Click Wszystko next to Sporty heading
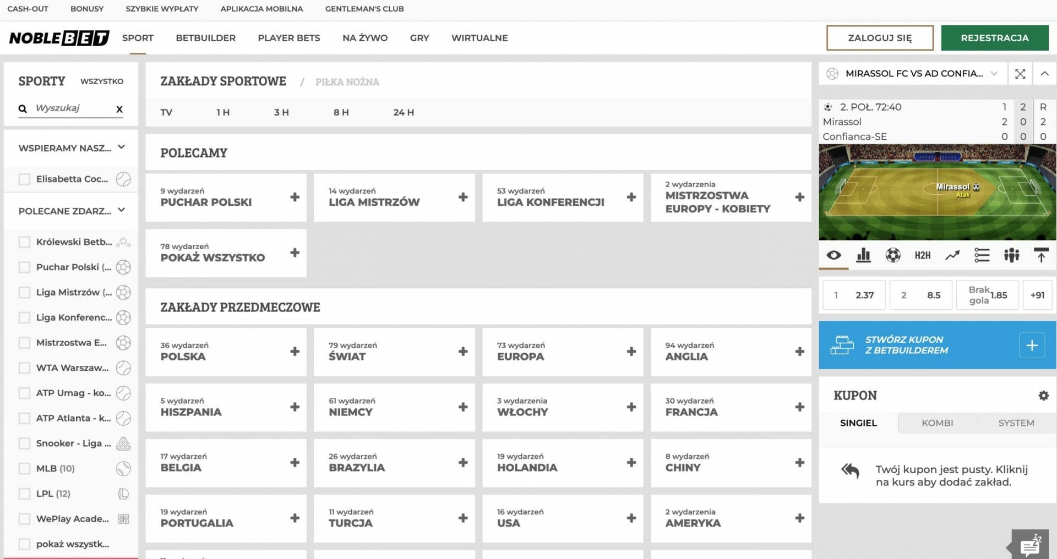This screenshot has height=559, width=1057. (102, 81)
